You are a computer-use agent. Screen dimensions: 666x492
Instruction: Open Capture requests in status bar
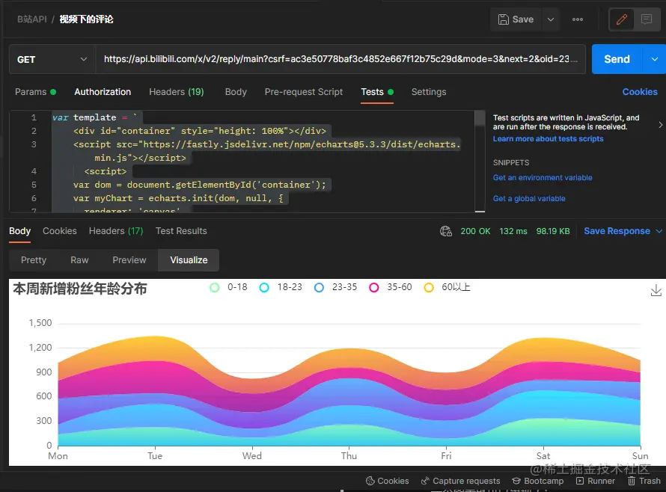click(460, 481)
